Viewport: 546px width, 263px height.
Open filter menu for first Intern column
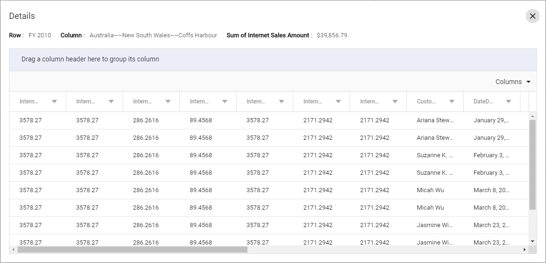(54, 102)
